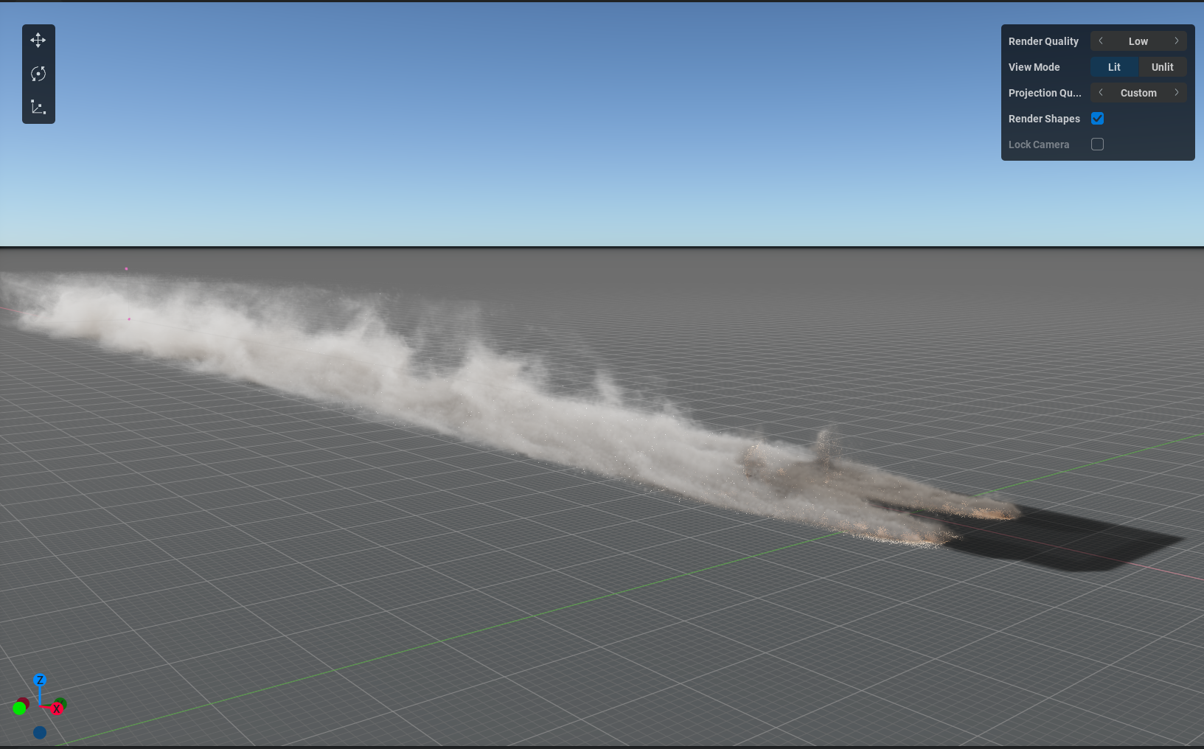Click the Render Quality value Low

coord(1138,41)
